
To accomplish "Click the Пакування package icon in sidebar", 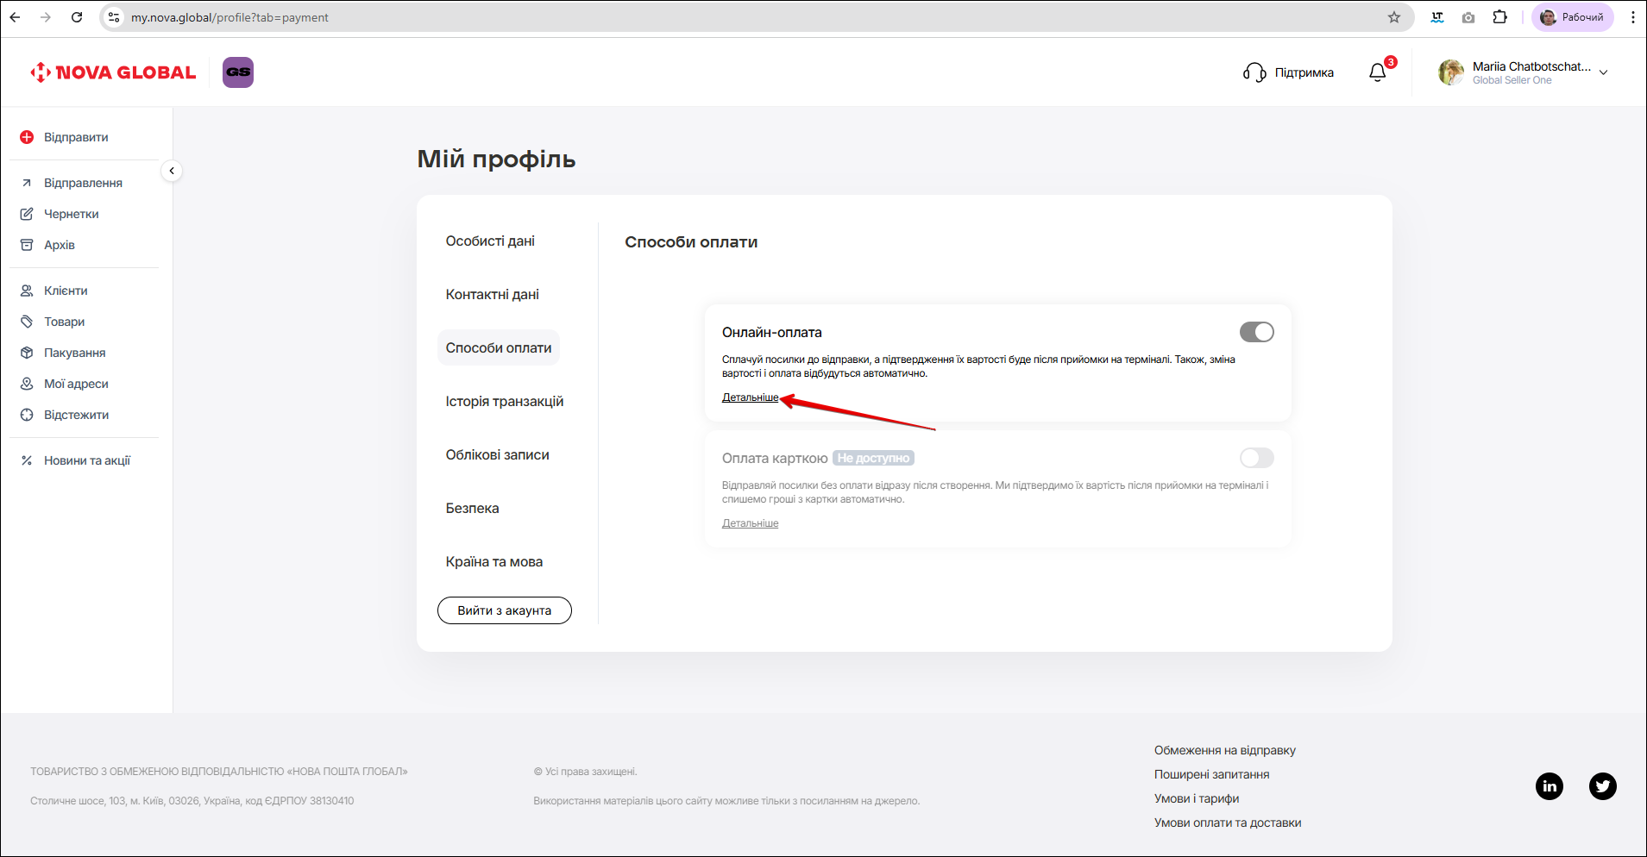I will pos(27,353).
